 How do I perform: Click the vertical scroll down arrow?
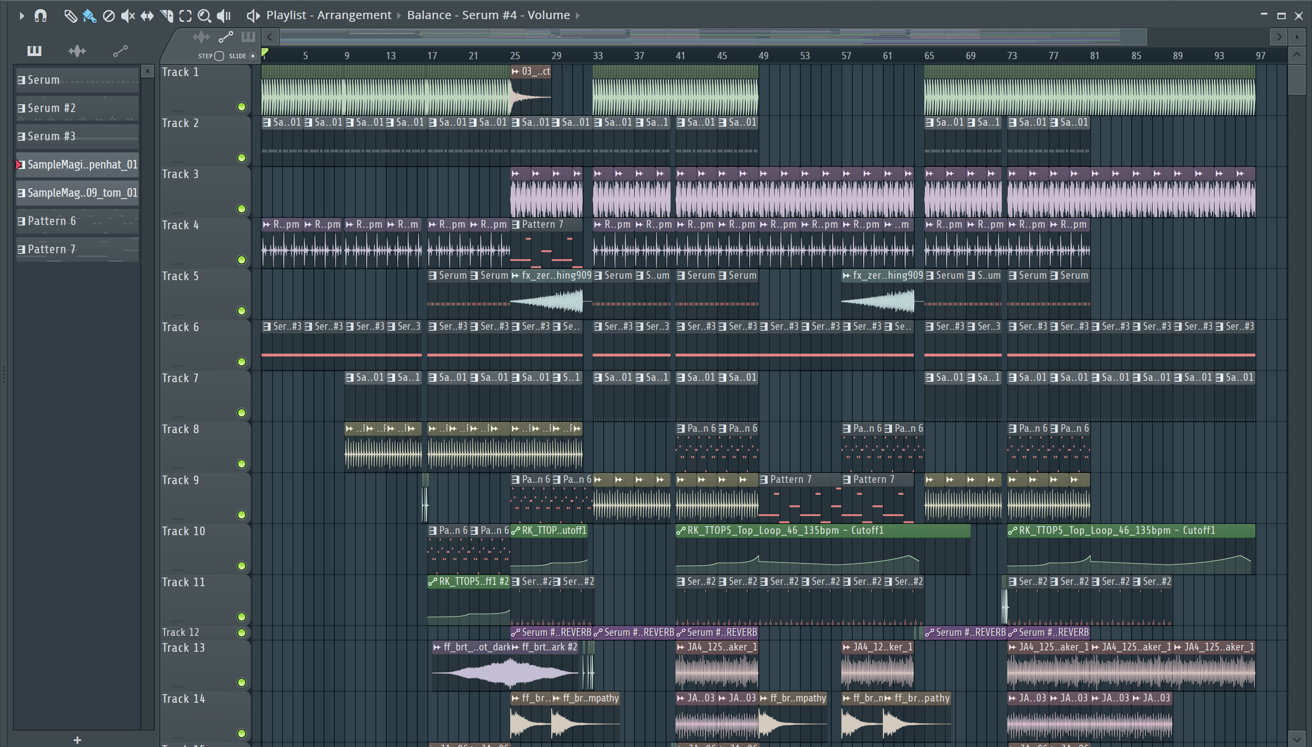pyautogui.click(x=1297, y=739)
